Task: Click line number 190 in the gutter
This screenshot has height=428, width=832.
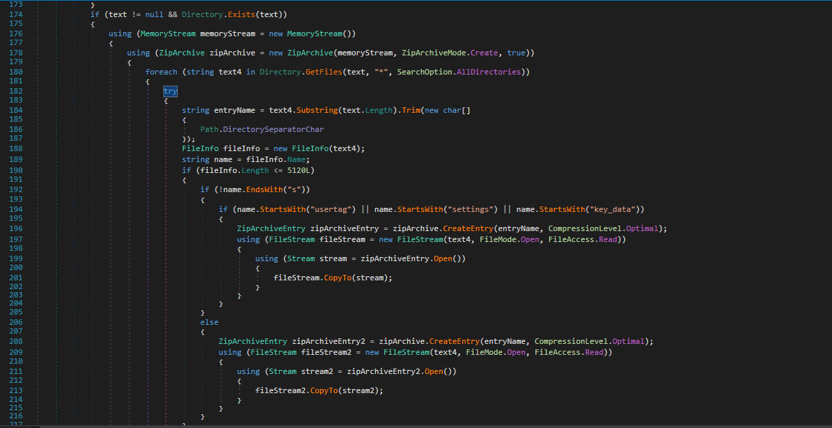Action: (x=15, y=170)
